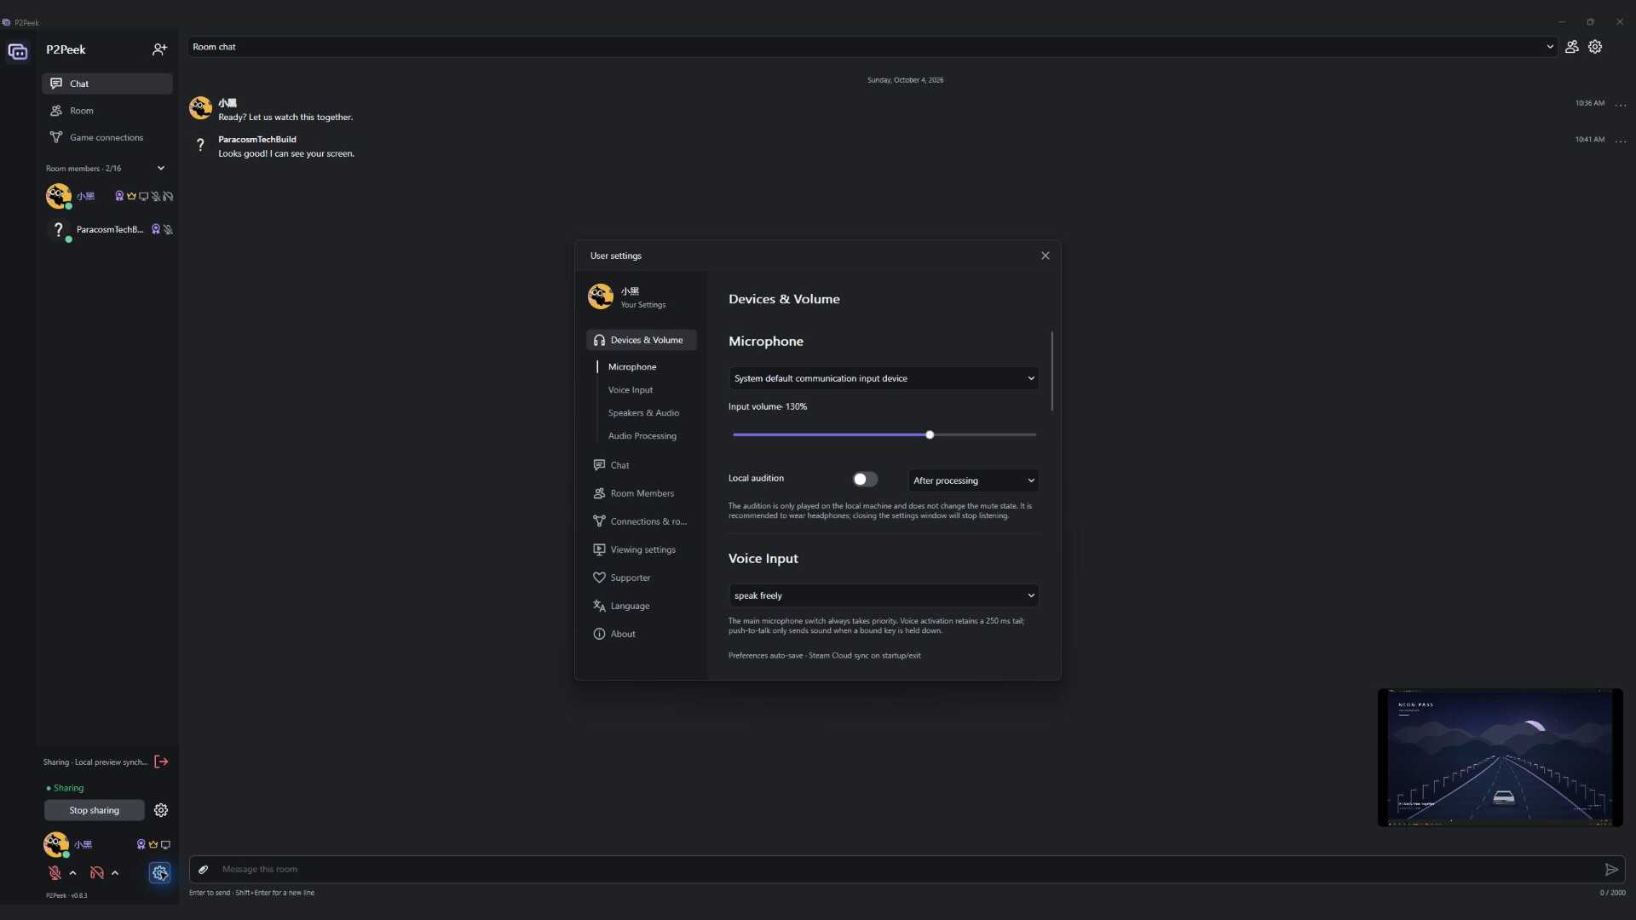
Task: Toggle the Local audition switch
Action: [x=865, y=480]
